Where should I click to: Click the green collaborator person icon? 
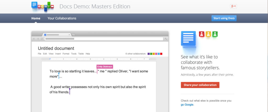(x=215, y=34)
